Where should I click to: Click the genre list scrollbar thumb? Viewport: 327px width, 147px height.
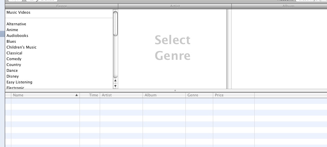click(115, 24)
